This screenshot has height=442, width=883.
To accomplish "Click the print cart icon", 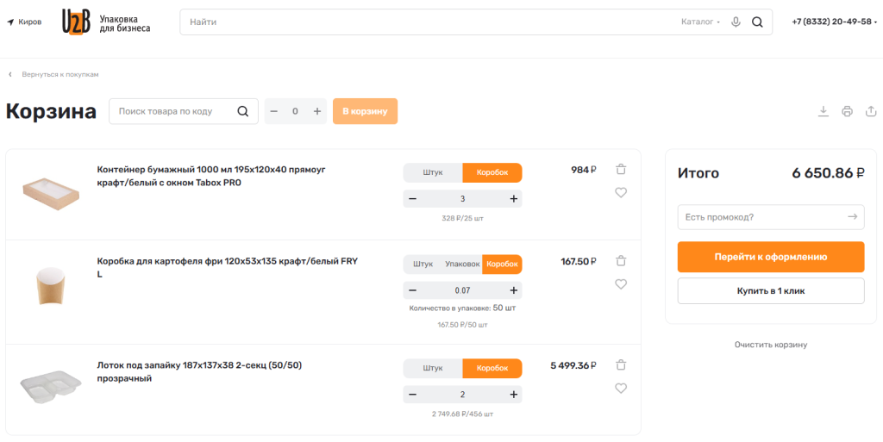I will (847, 111).
